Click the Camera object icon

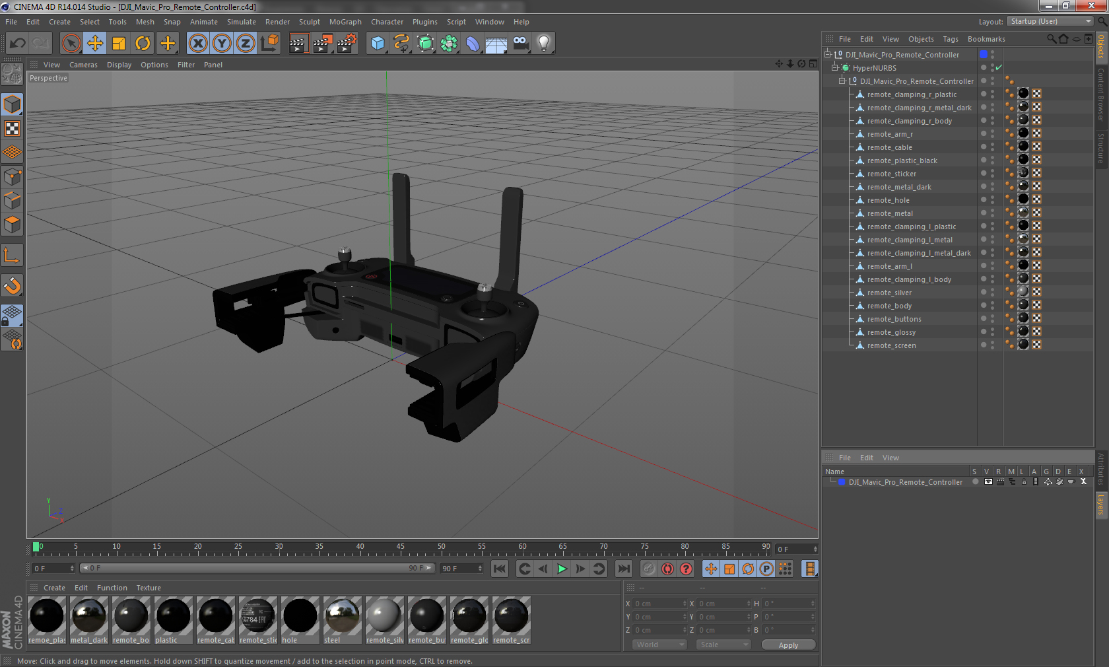[520, 44]
